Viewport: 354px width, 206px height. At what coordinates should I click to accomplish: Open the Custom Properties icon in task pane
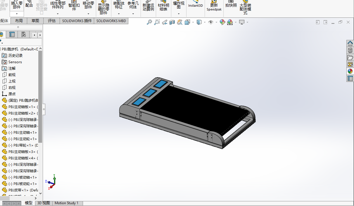[350, 78]
